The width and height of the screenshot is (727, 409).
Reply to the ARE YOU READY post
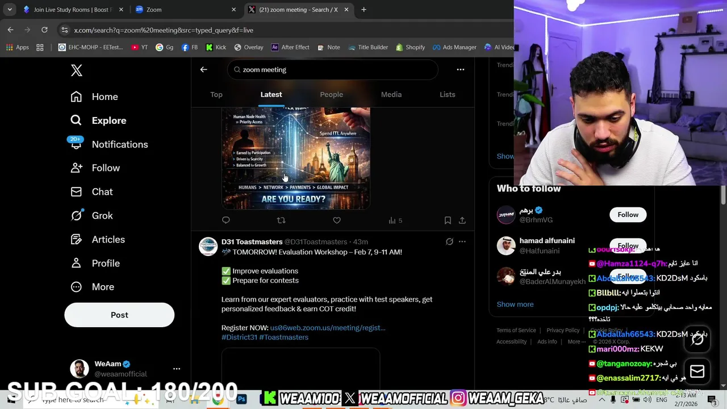coord(226,220)
